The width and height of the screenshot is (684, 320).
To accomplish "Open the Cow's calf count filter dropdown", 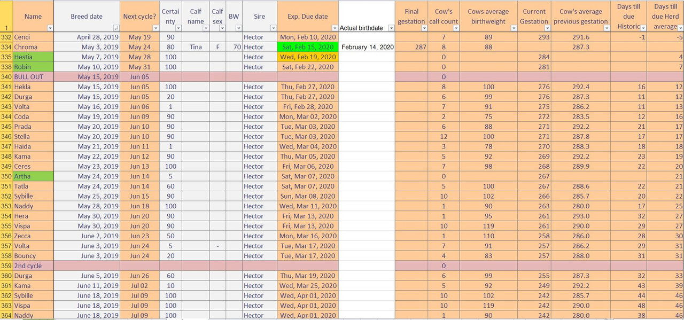I will tap(456, 28).
